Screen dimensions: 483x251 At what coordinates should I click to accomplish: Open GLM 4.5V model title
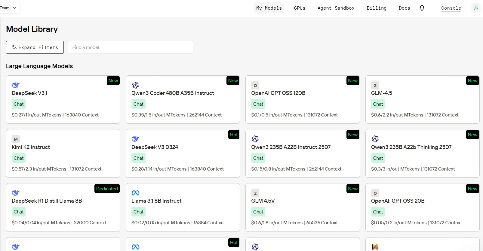[263, 201]
